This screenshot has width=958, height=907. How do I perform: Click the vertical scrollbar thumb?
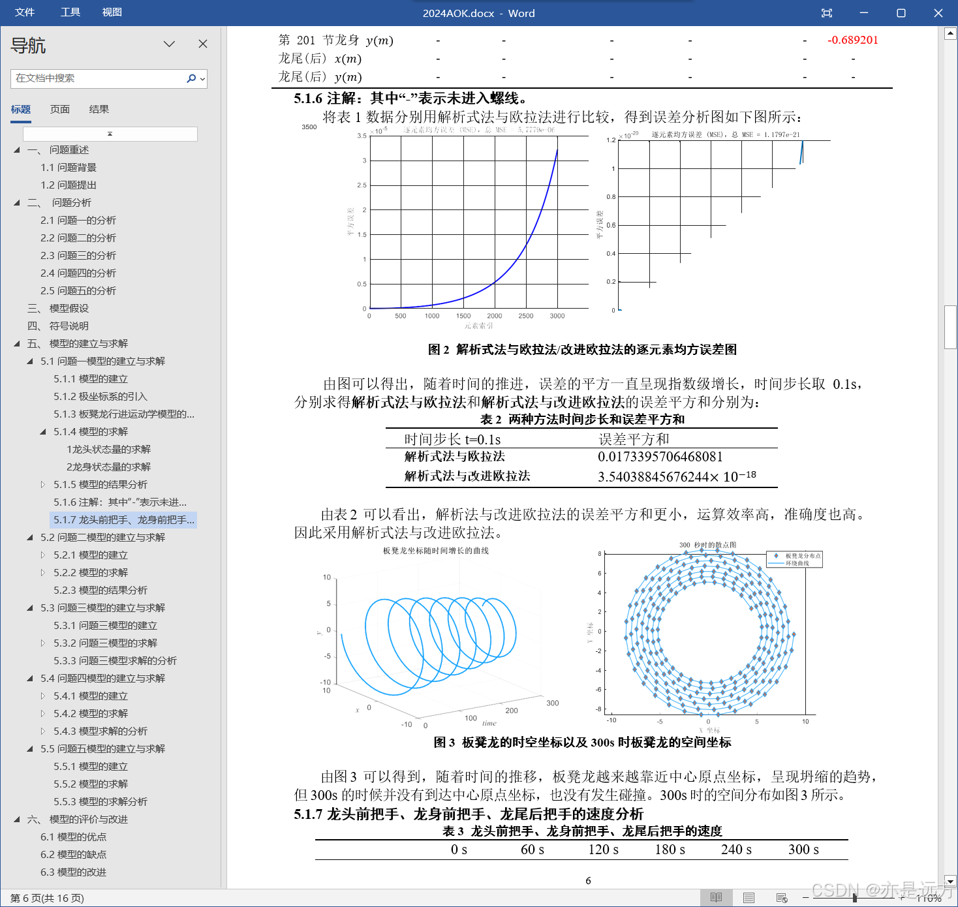pos(950,327)
